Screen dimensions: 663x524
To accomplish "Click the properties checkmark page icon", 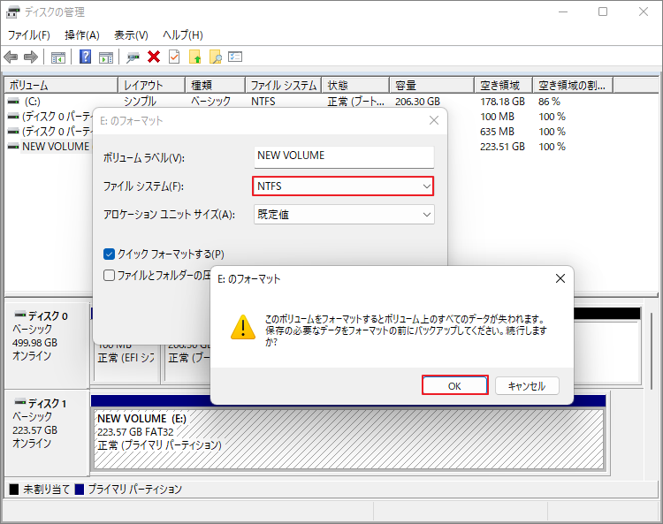I will point(174,57).
